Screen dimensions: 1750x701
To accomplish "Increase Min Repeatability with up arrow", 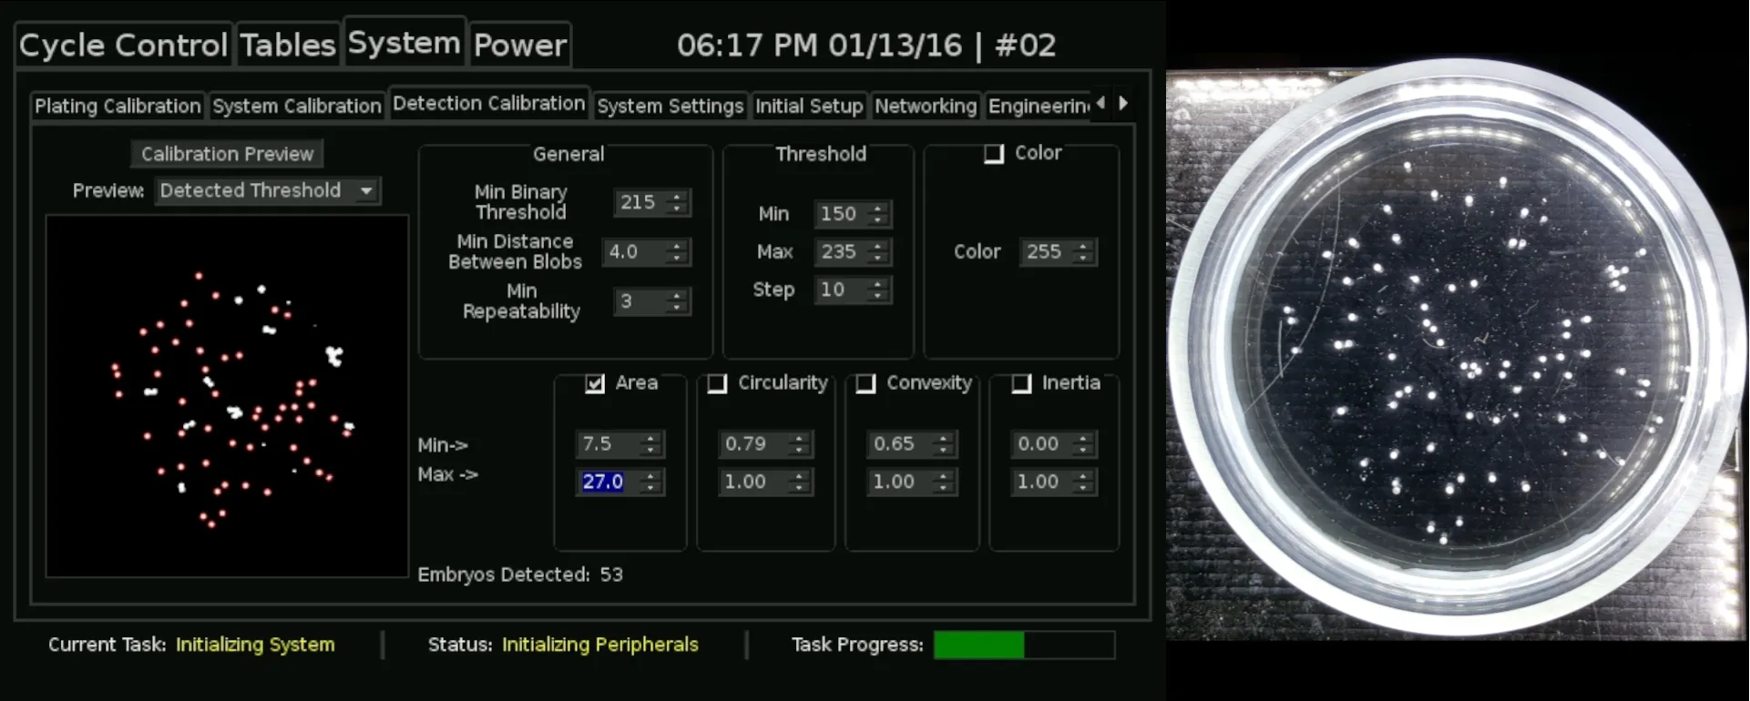I will coord(676,295).
